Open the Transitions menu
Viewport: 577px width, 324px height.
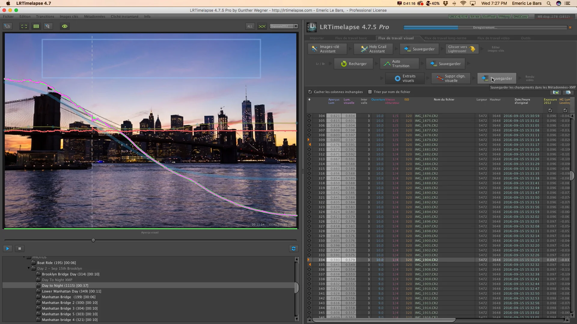click(x=45, y=16)
